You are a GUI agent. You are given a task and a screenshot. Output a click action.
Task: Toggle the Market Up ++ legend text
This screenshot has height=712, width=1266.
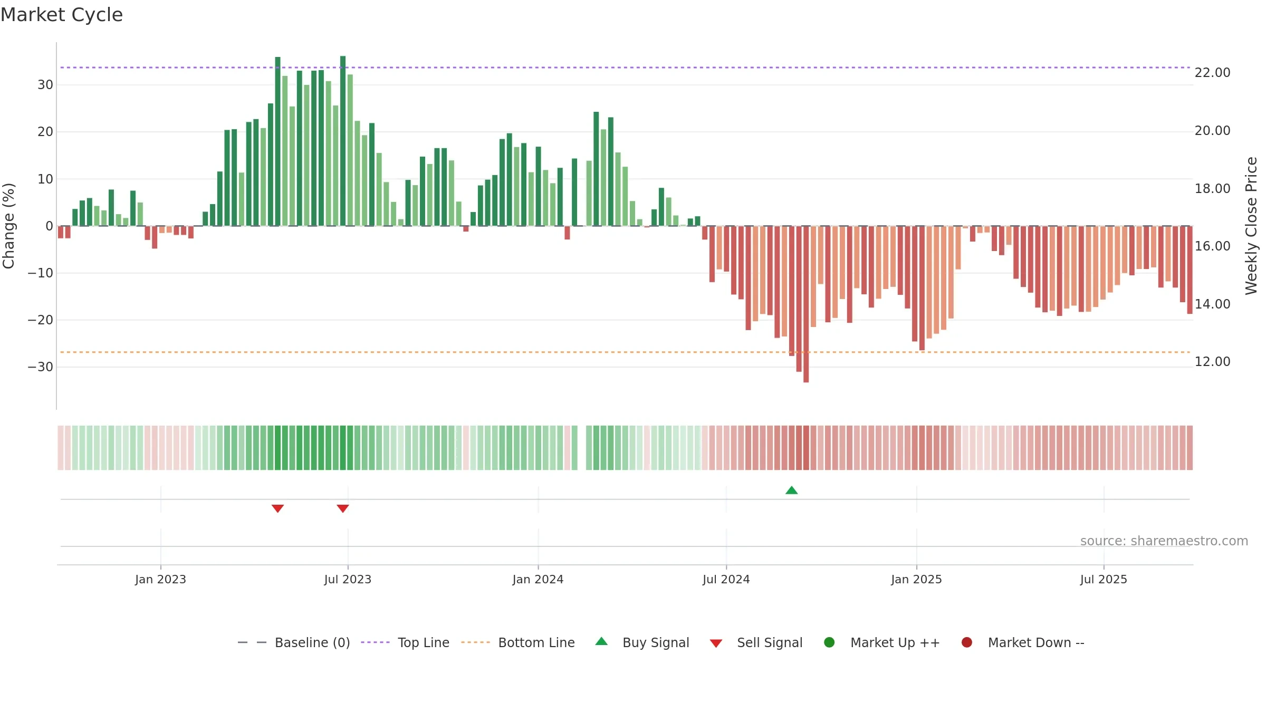(895, 642)
